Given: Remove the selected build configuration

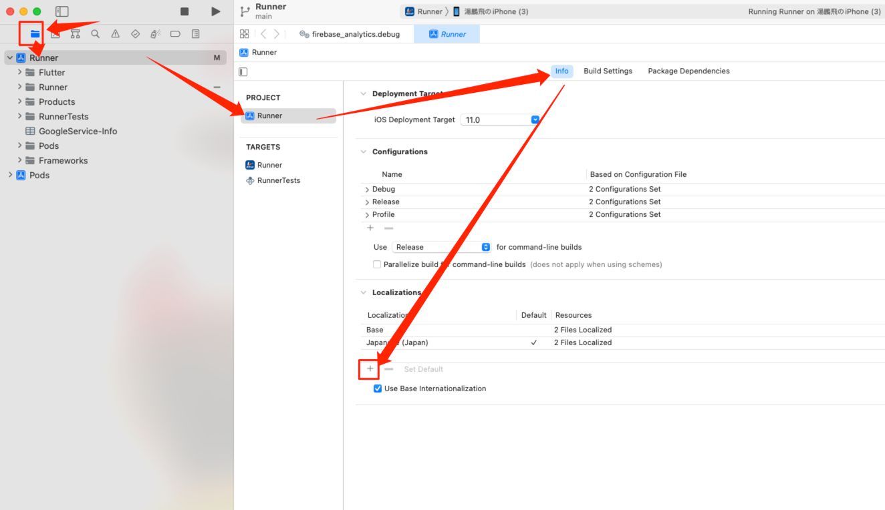Looking at the screenshot, I should coord(388,228).
